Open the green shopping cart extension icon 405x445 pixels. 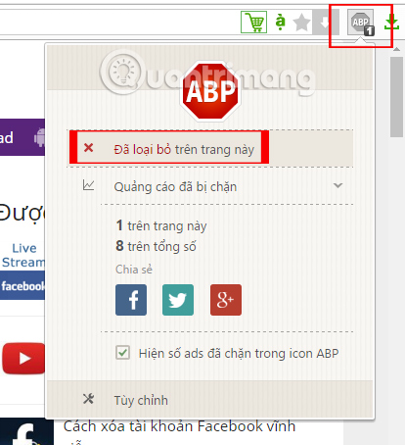coord(253,23)
